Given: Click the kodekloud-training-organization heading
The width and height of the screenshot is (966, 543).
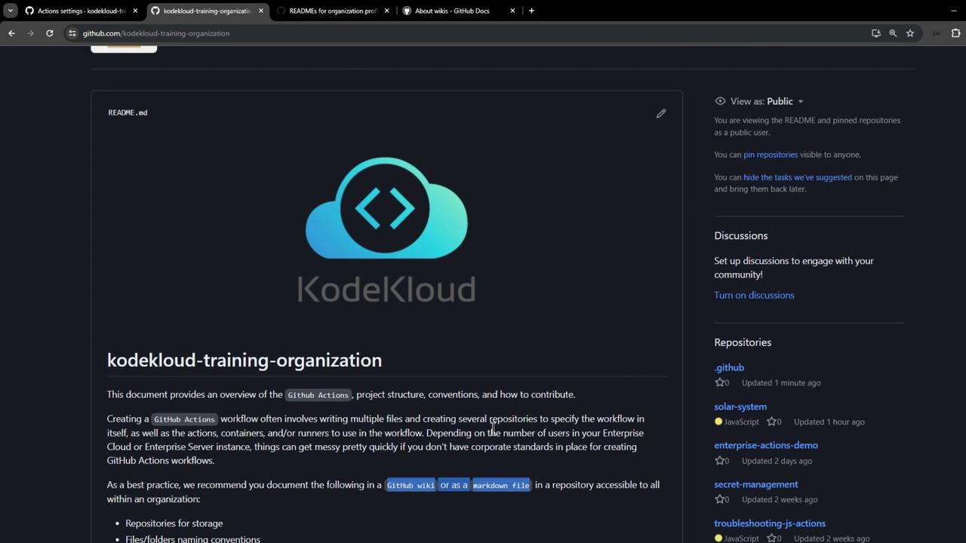Looking at the screenshot, I should 245,360.
